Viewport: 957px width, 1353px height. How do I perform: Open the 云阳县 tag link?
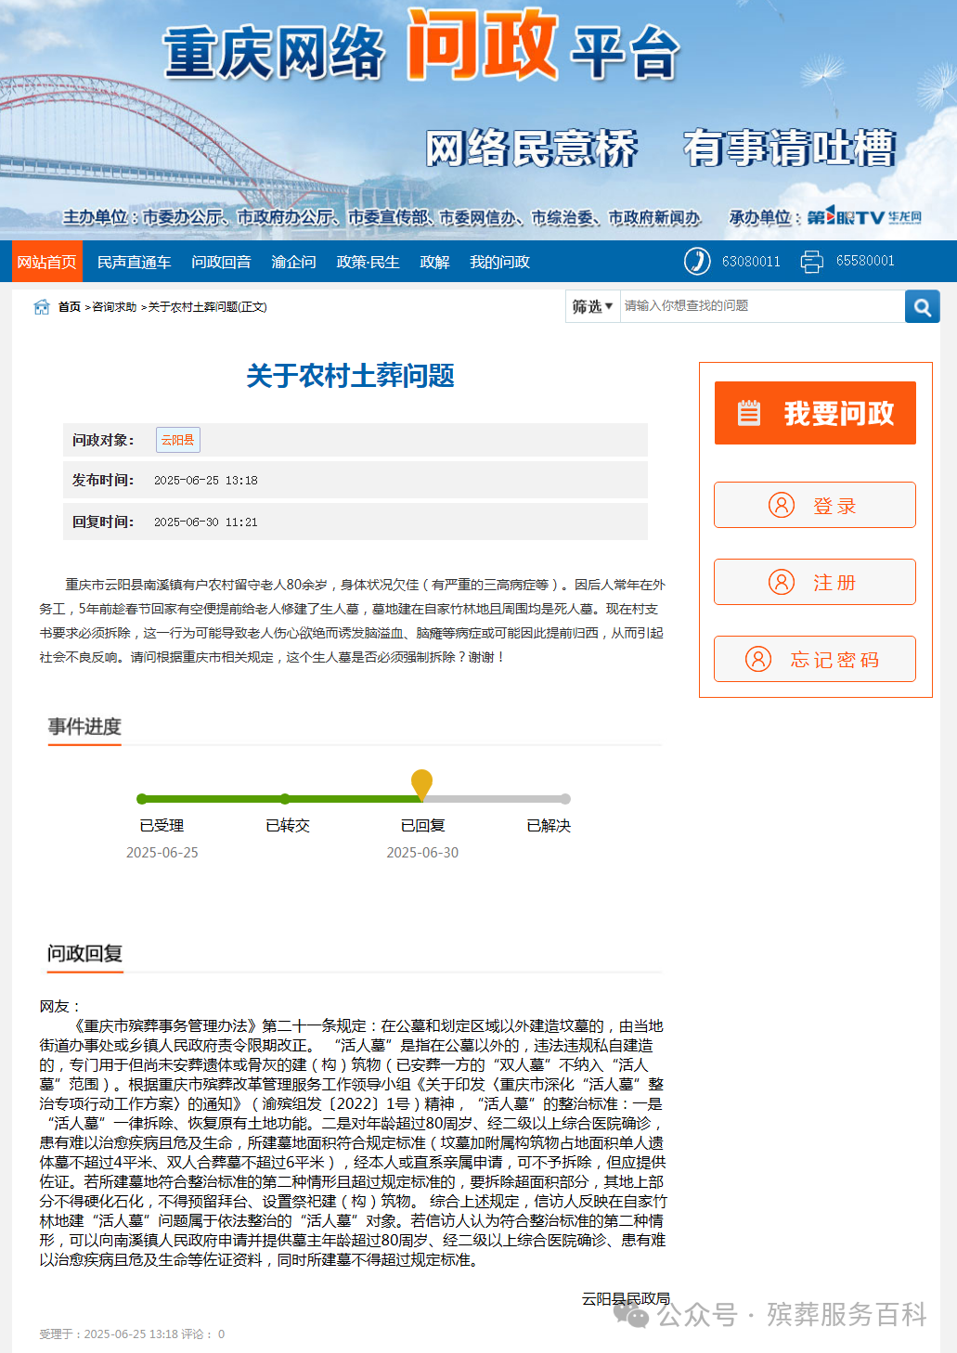point(177,440)
